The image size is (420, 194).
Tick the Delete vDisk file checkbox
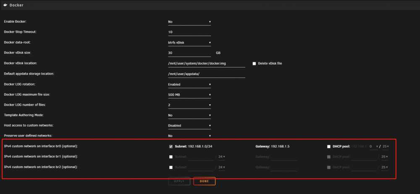click(254, 64)
